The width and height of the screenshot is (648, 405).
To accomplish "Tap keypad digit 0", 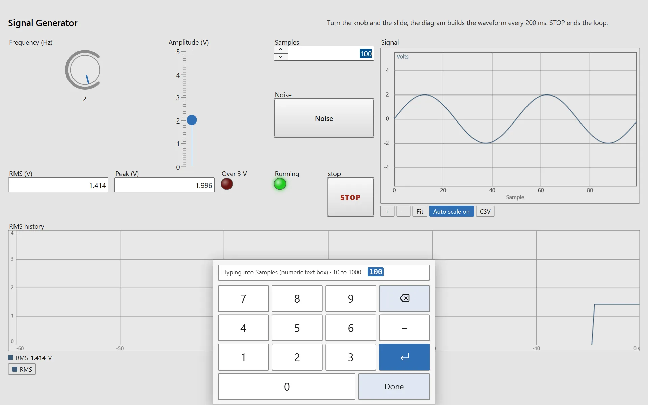I will [287, 386].
